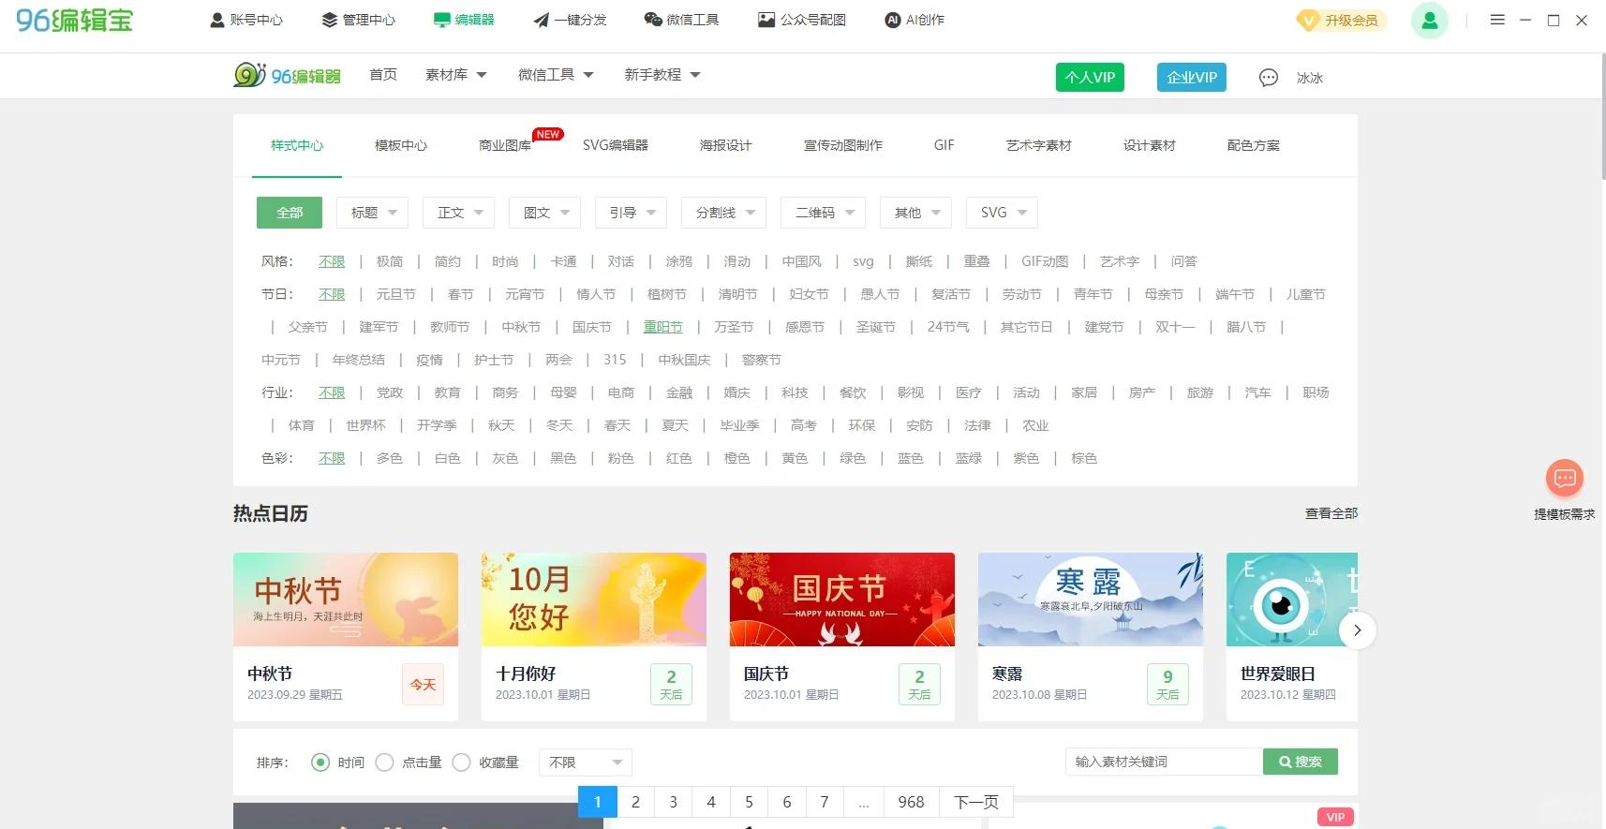The image size is (1606, 829).
Task: Select the 点击量 sort radio button
Action: (x=384, y=762)
